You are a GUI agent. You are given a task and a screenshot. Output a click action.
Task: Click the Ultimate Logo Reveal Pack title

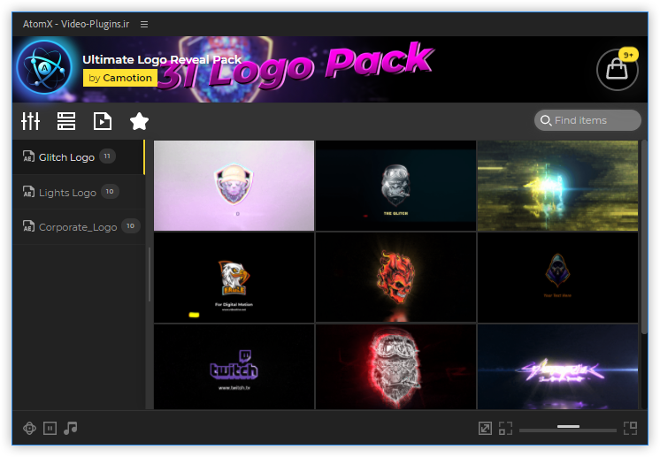click(x=162, y=59)
